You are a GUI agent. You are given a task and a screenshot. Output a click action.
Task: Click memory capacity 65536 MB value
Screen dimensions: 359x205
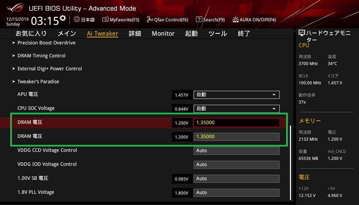click(x=309, y=158)
